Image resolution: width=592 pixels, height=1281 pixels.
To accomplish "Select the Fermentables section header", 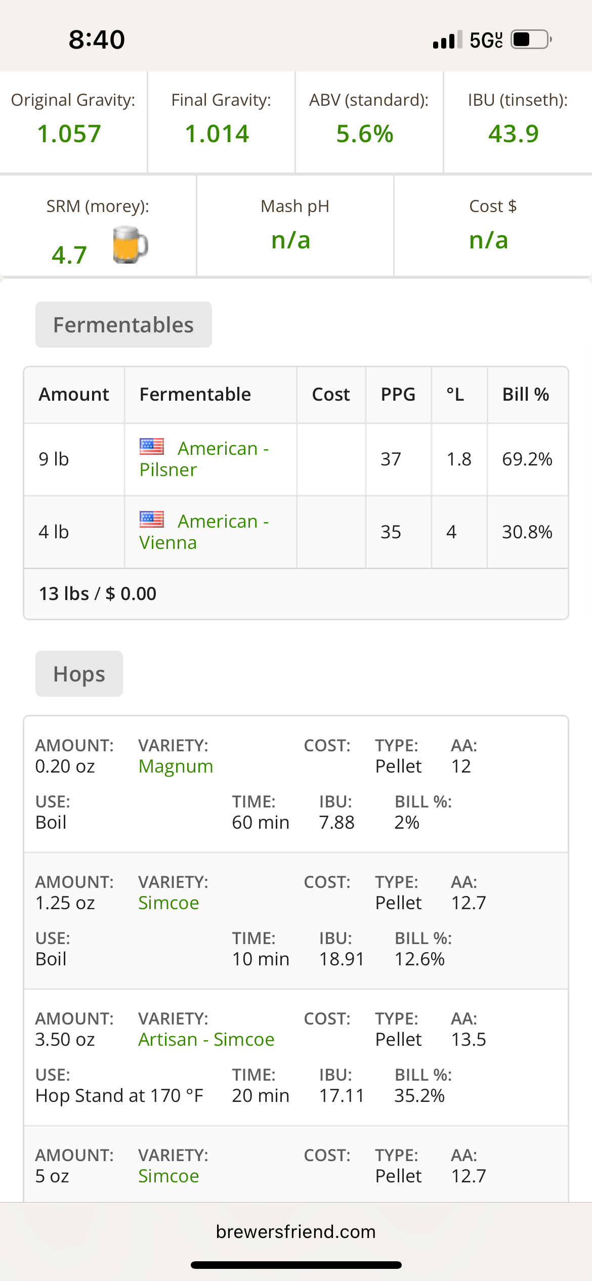I will [123, 325].
